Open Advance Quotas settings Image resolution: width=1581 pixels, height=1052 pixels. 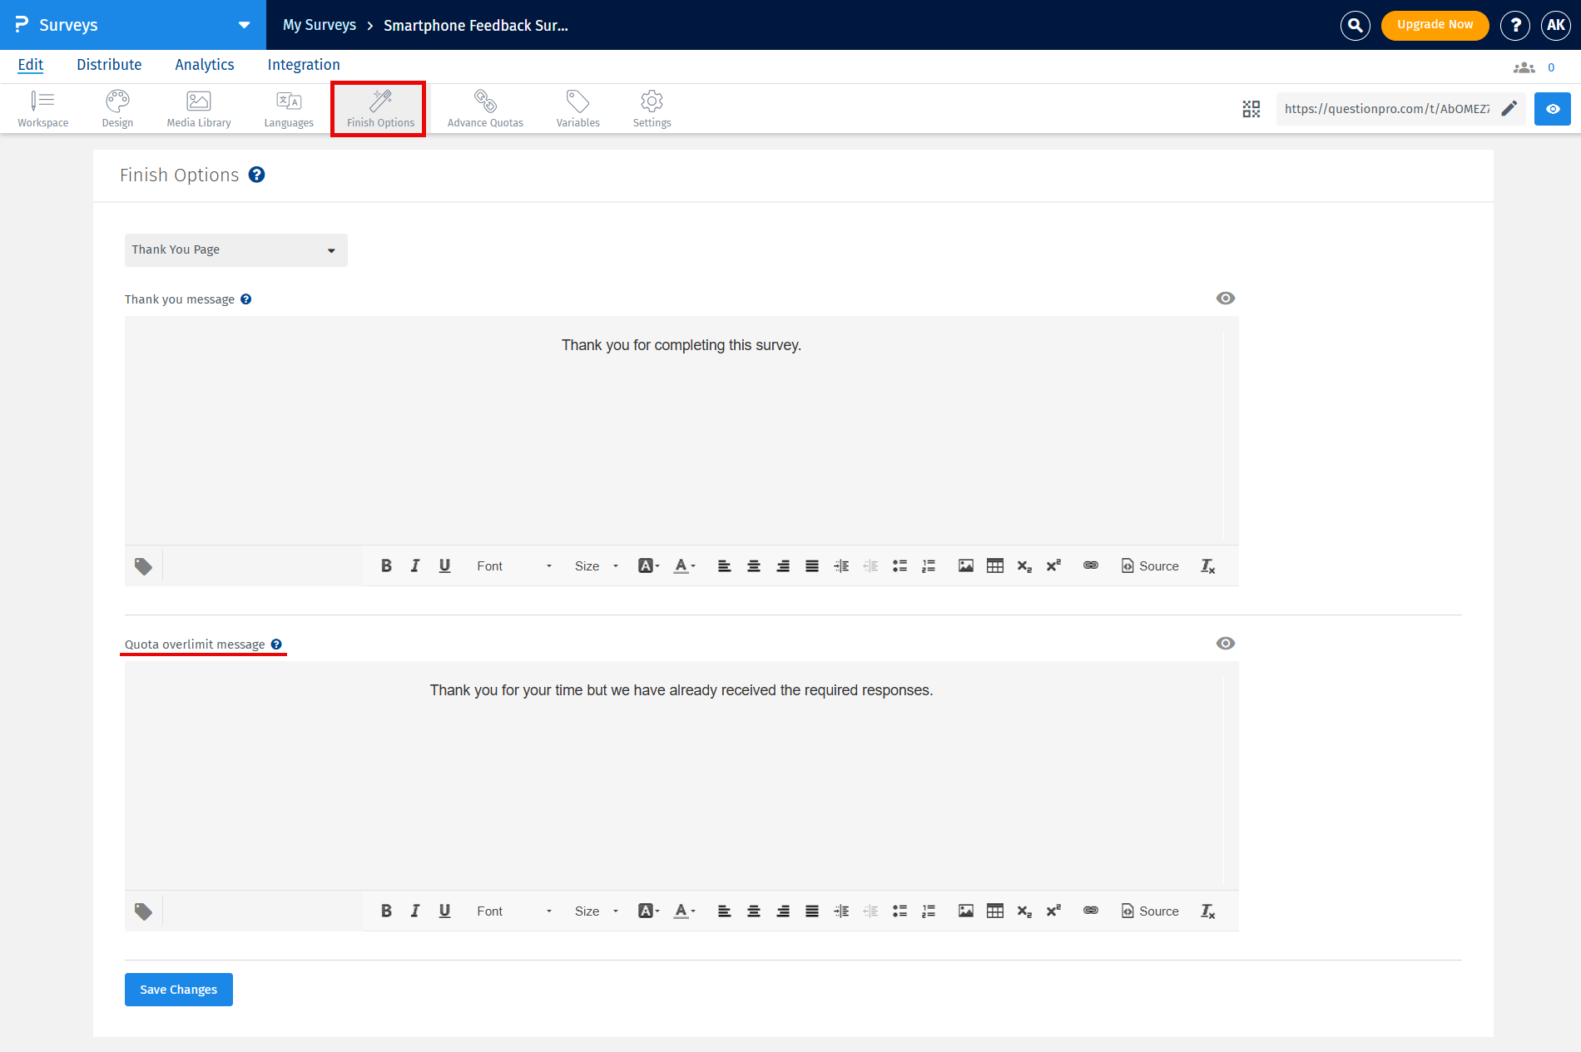tap(485, 108)
